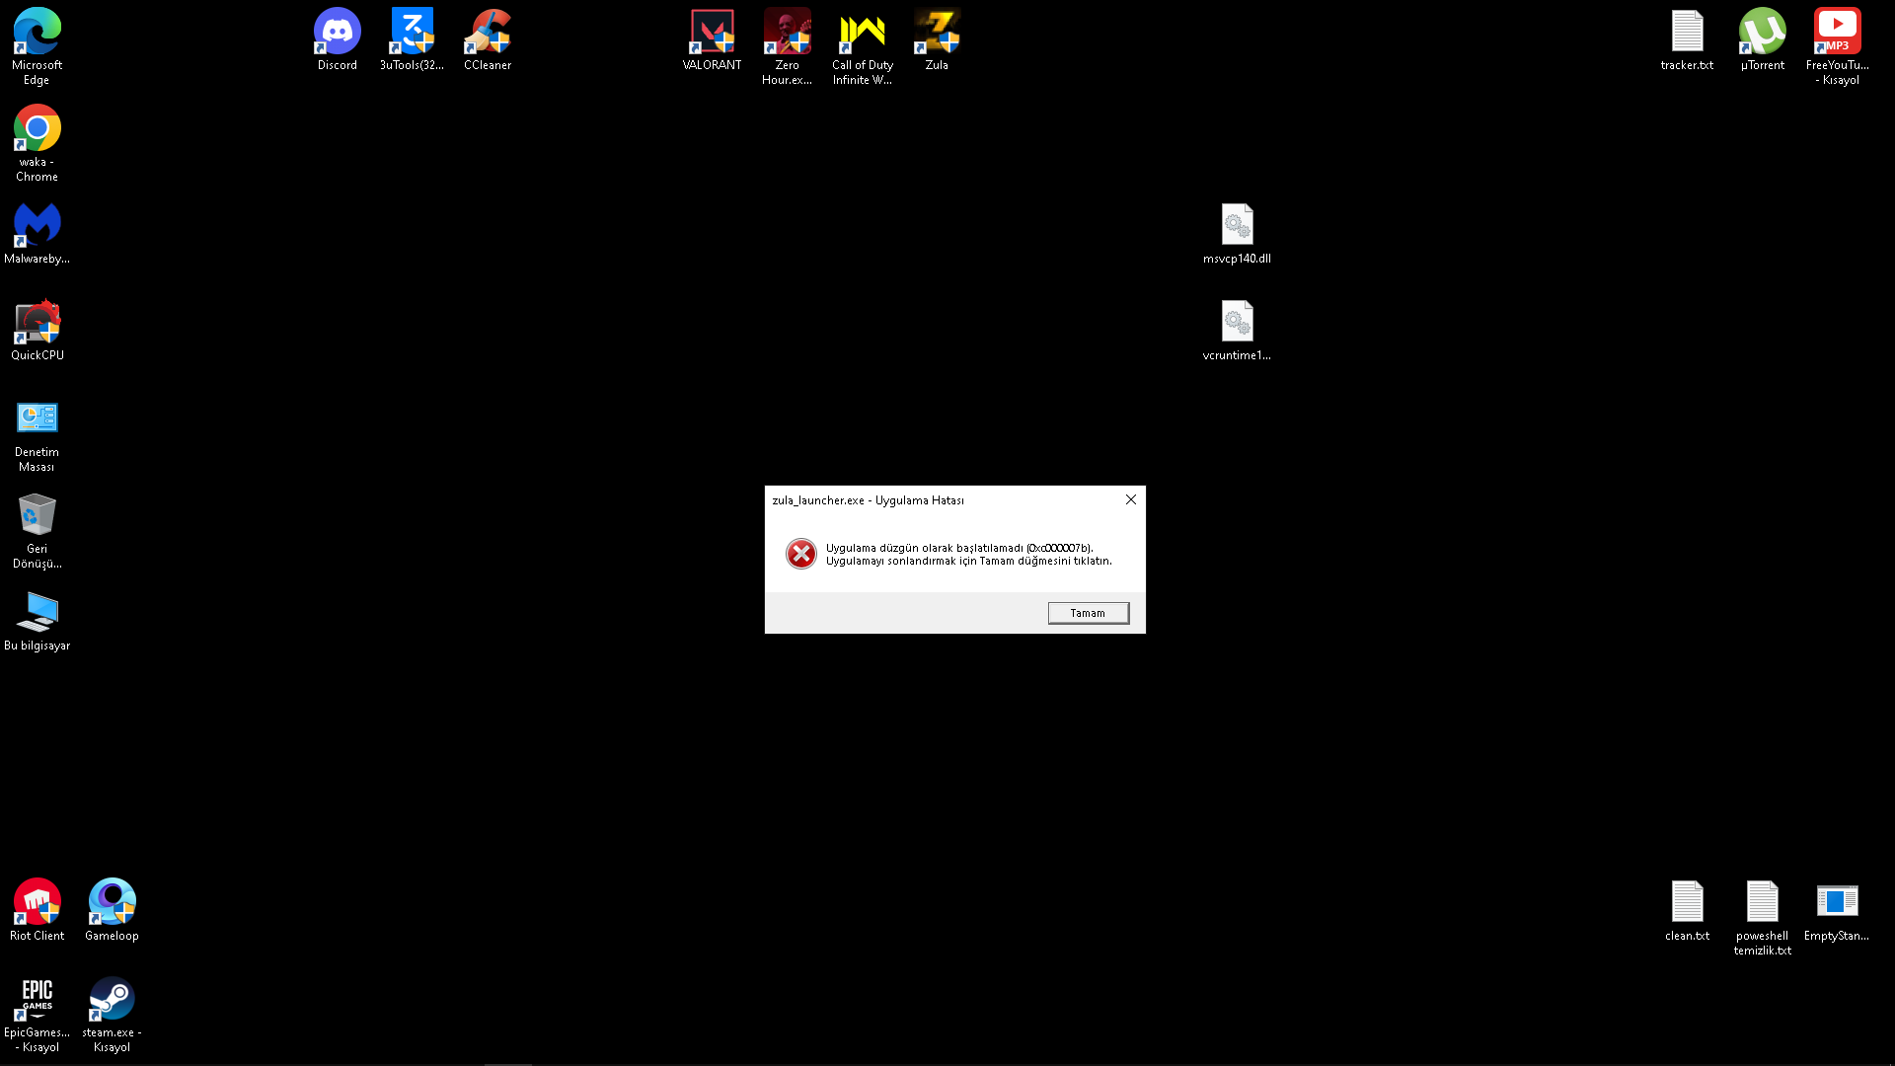Click the QuickCPU shortcut icon
Screen dimensions: 1895x1066
pos(37,323)
